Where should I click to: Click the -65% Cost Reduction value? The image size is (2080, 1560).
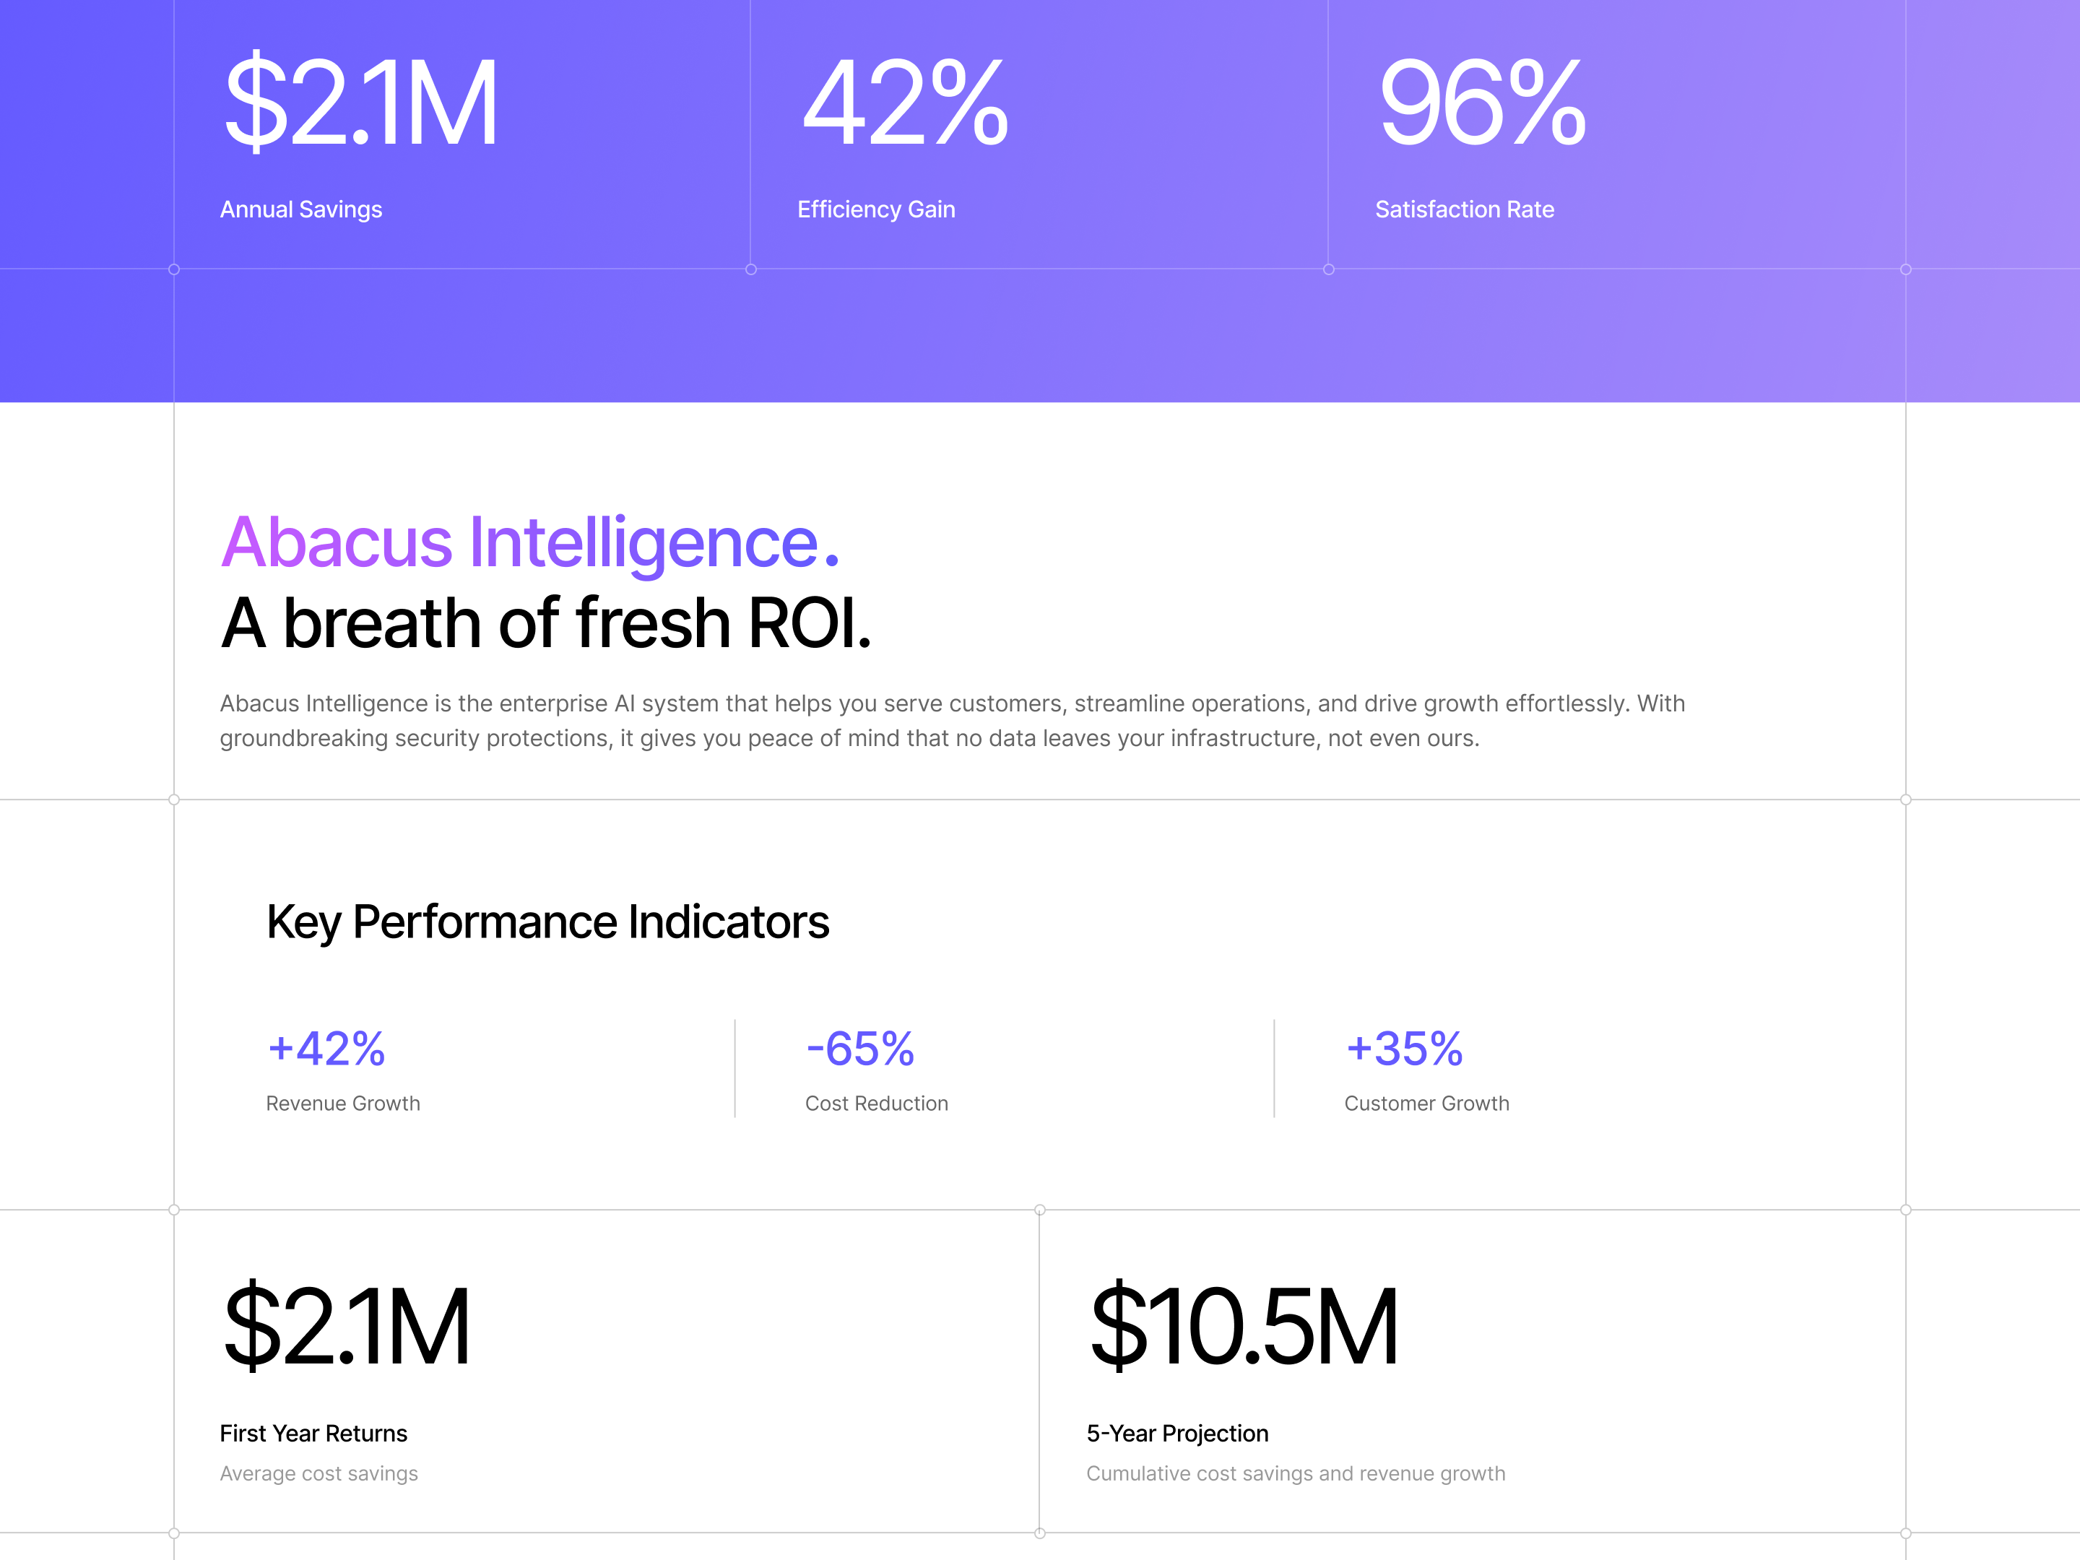pyautogui.click(x=859, y=1049)
